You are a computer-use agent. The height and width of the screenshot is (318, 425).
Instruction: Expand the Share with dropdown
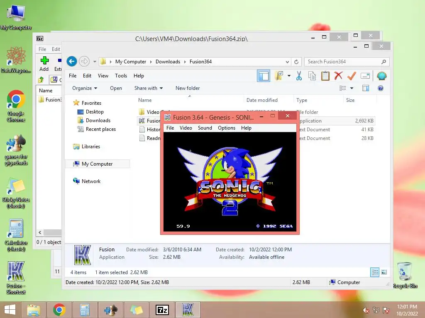point(149,88)
